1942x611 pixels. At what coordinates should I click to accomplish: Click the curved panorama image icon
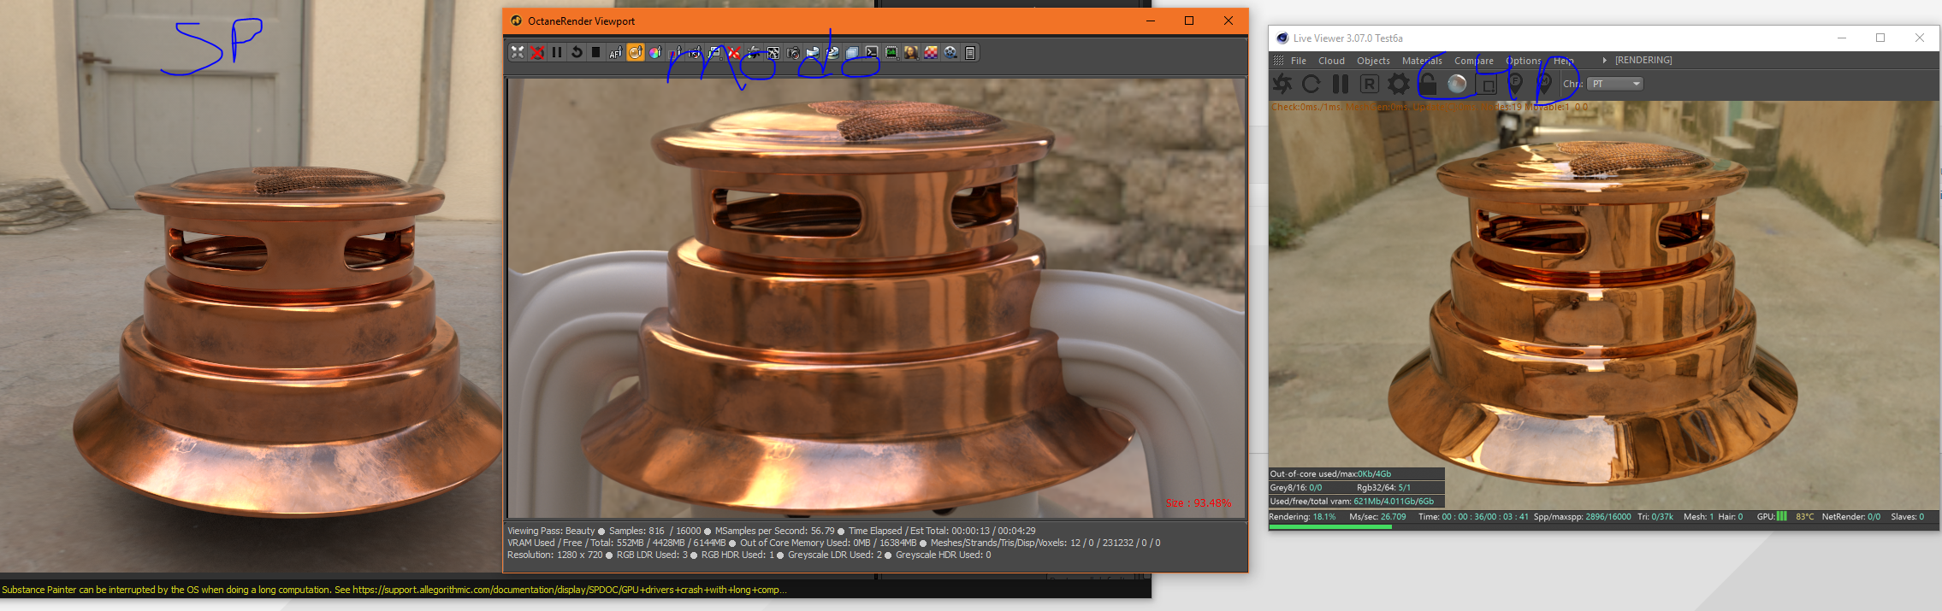coord(813,52)
